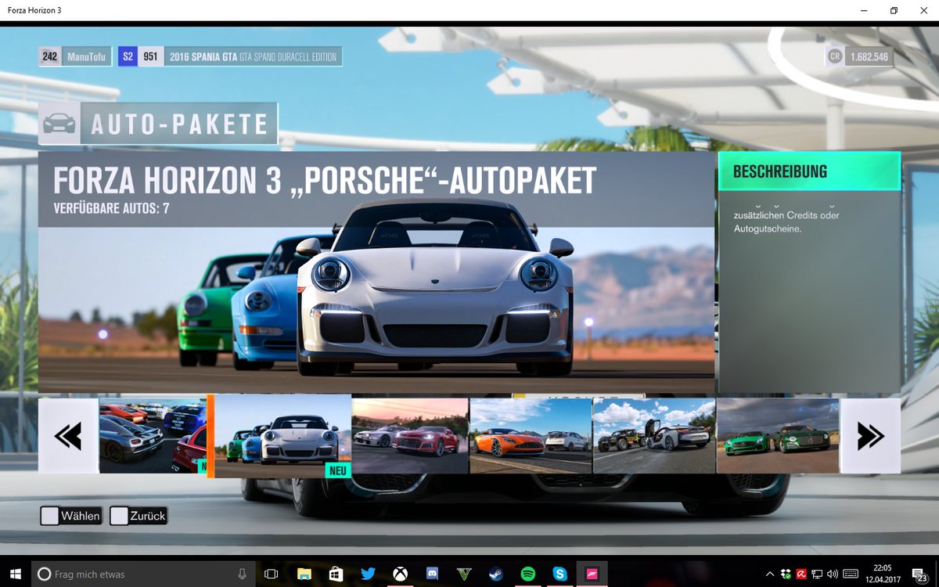The width and height of the screenshot is (939, 587).
Task: Open Steam from the taskbar
Action: [x=496, y=574]
